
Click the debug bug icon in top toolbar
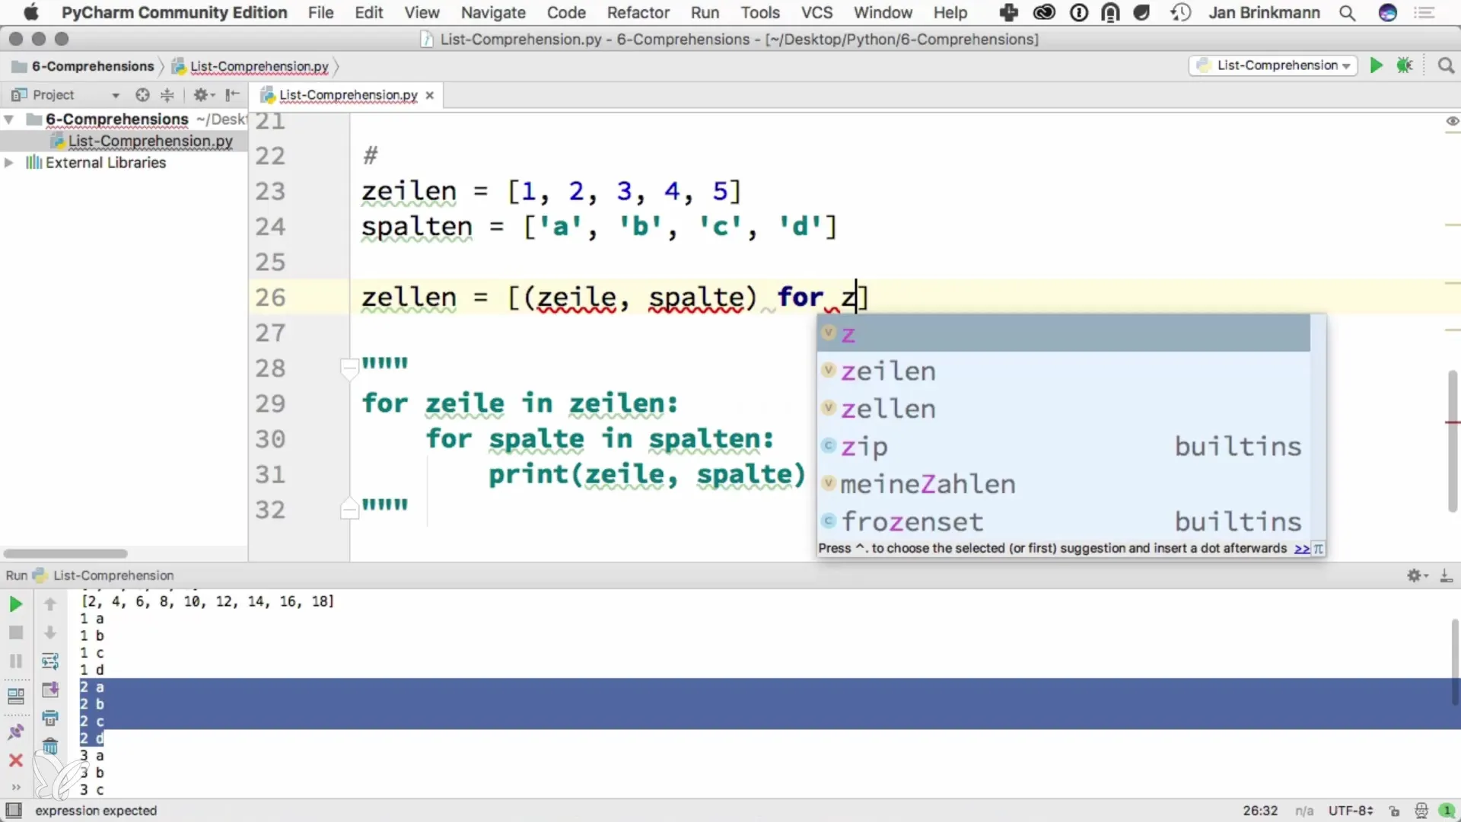(x=1405, y=65)
